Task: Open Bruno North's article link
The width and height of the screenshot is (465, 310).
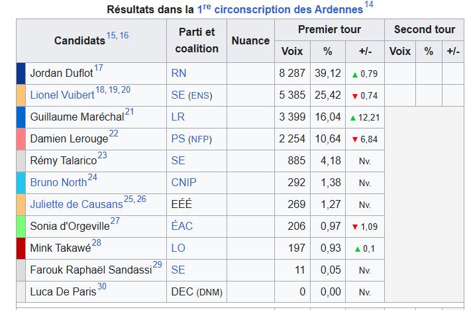Action: [x=58, y=182]
